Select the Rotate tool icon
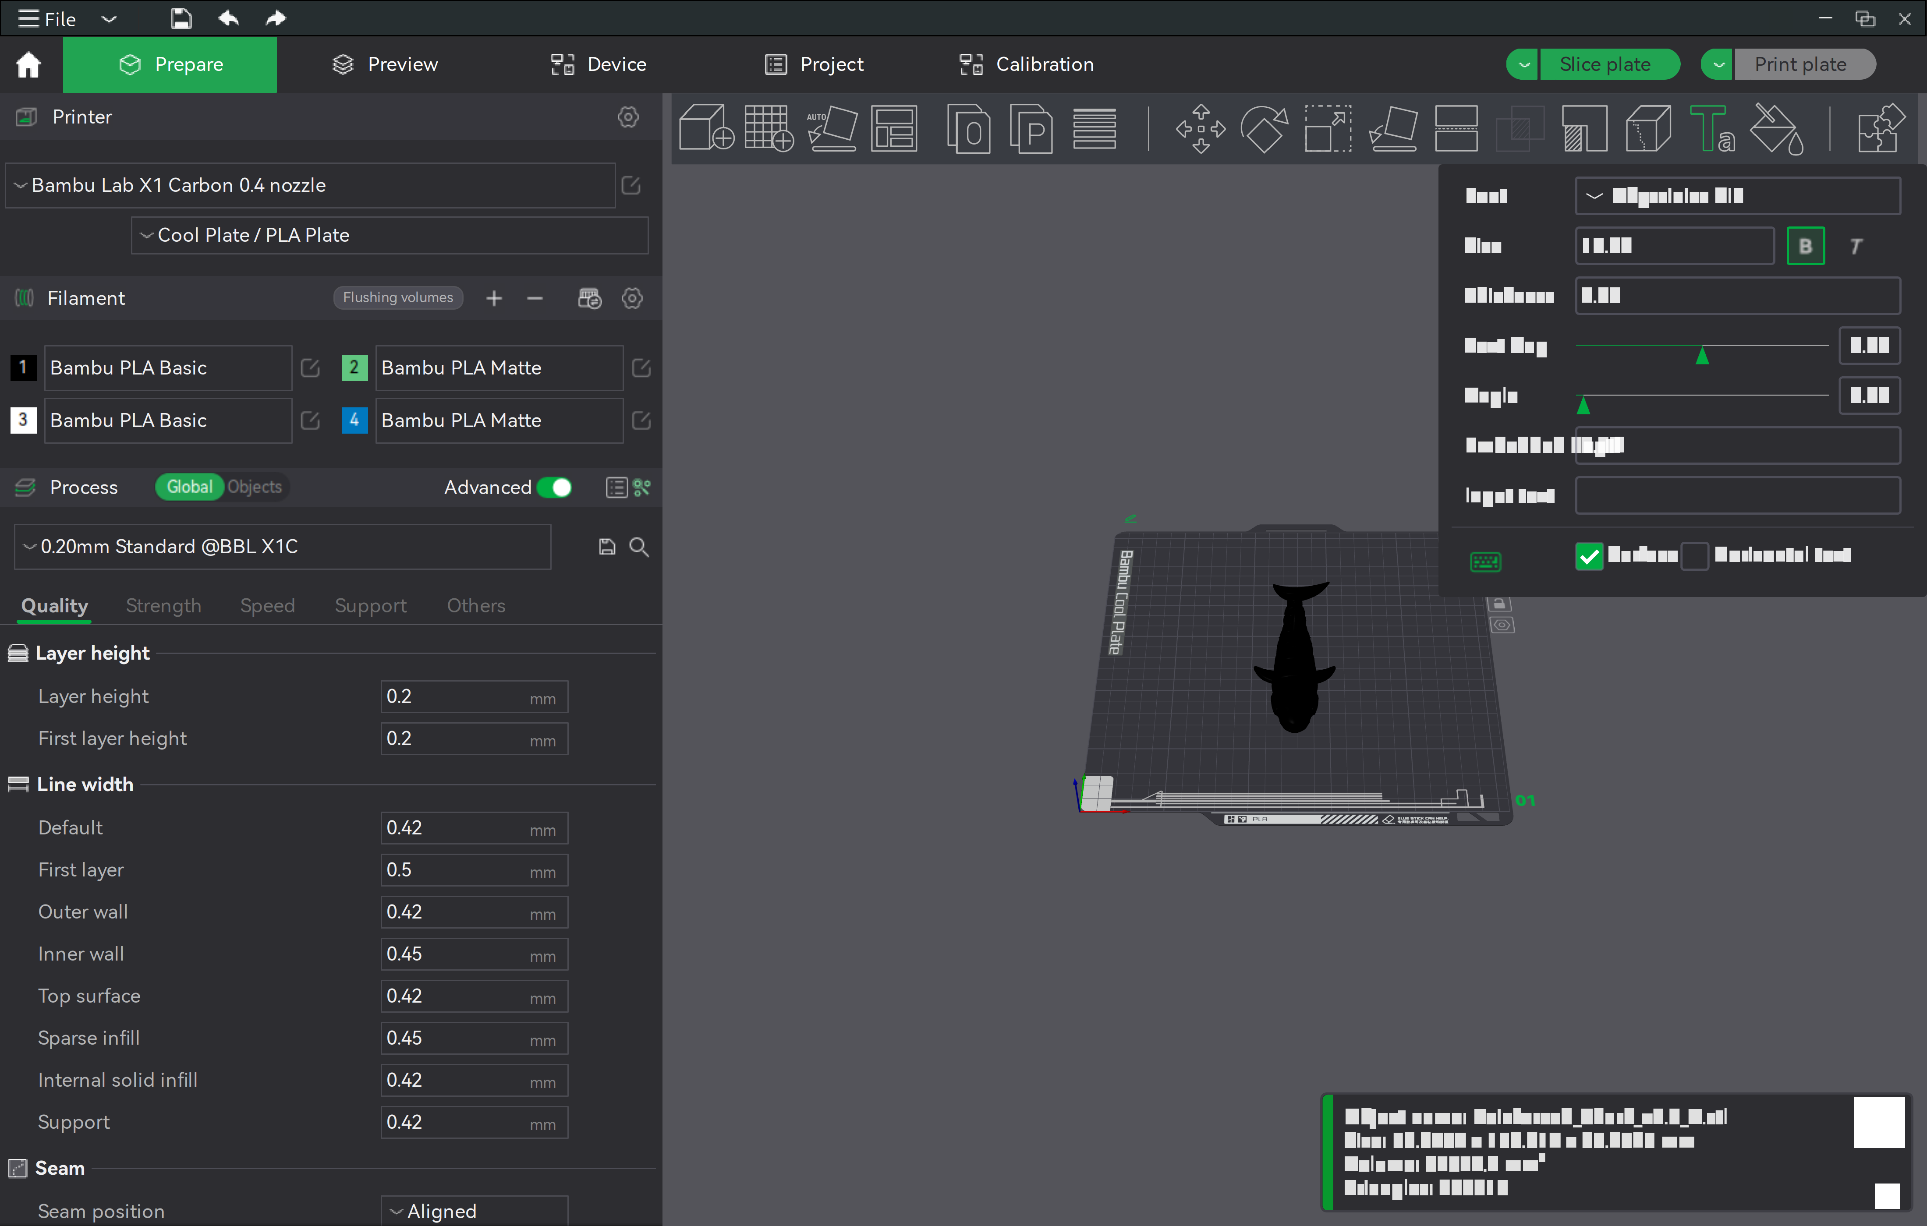 pyautogui.click(x=1264, y=128)
